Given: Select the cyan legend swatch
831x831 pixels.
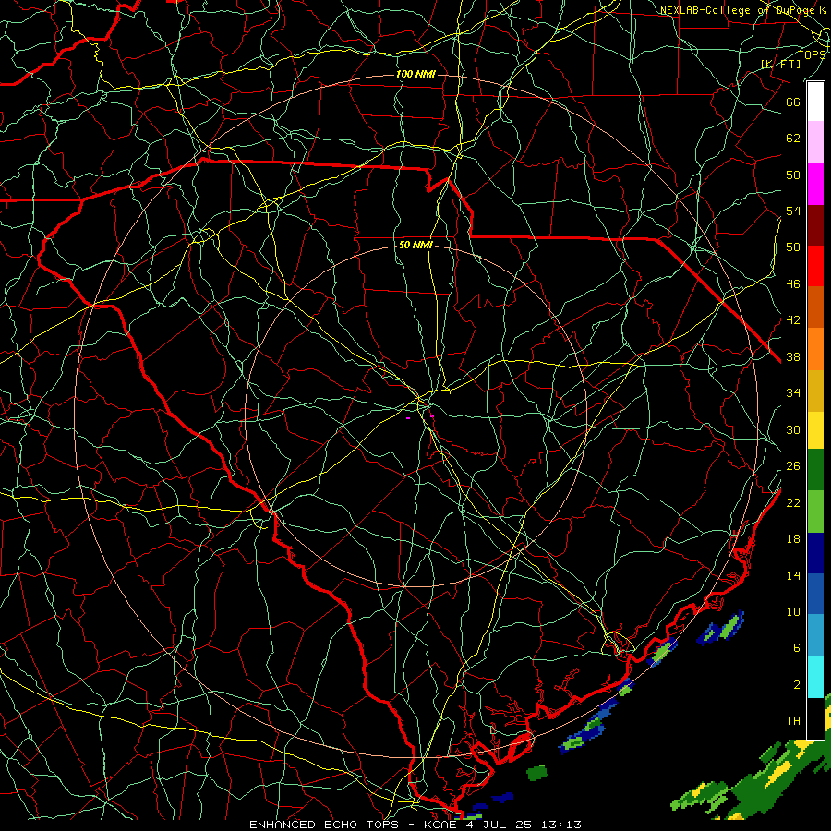Looking at the screenshot, I should 815,676.
